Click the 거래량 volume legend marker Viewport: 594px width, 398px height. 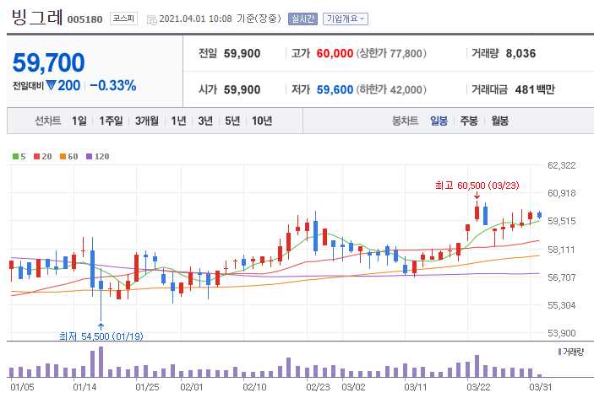tap(560, 352)
